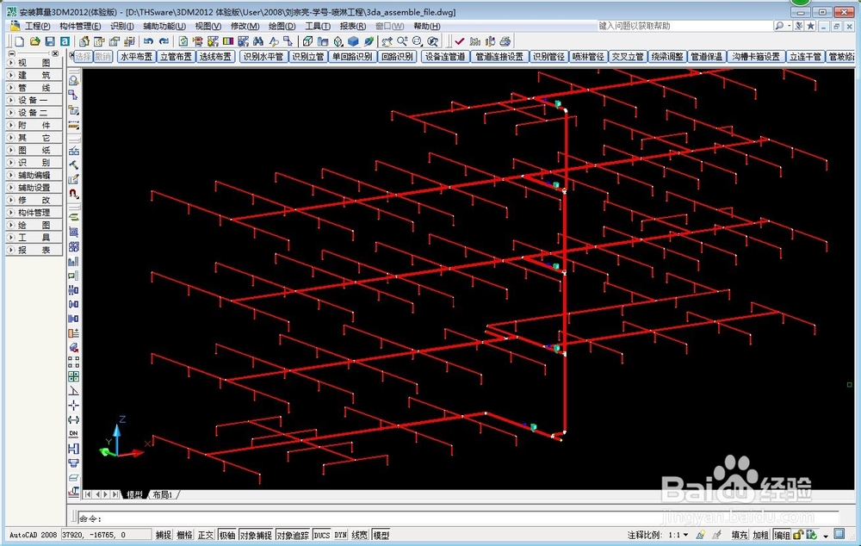Toggle 极轴 polar tracking
This screenshot has width=861, height=546.
point(226,535)
